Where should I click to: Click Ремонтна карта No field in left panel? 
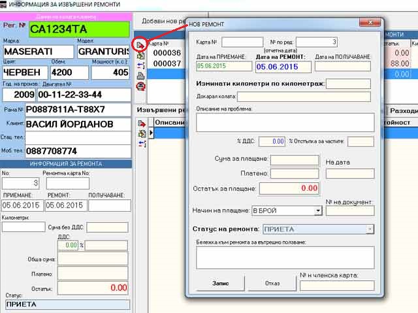click(68, 184)
